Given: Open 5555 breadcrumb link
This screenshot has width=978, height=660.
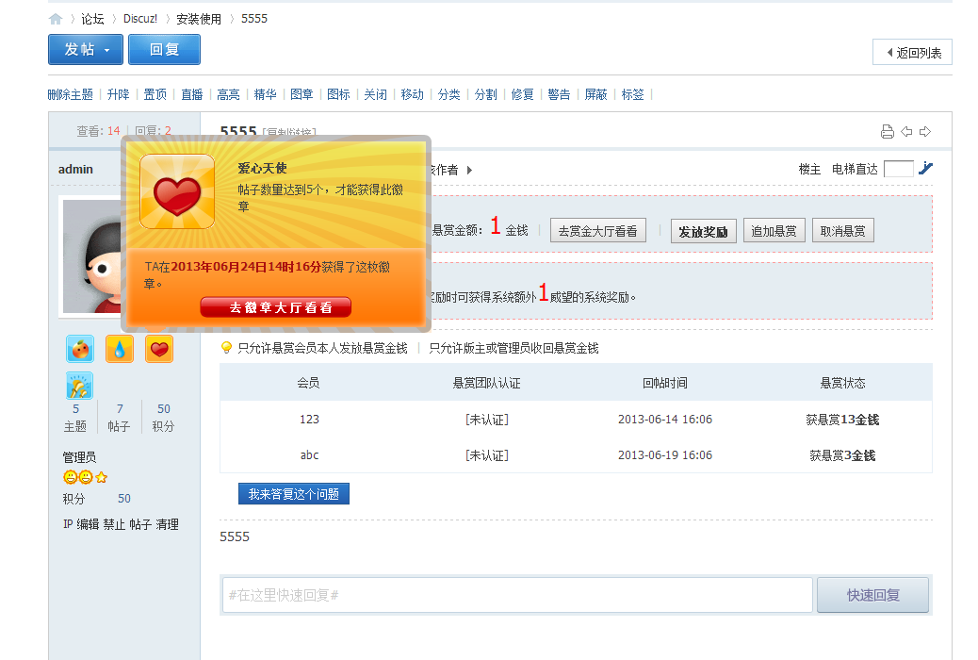Looking at the screenshot, I should (x=254, y=19).
